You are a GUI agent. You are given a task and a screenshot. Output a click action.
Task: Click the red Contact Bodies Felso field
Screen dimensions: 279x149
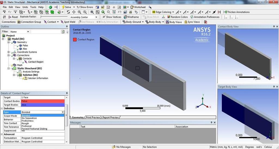43,101
